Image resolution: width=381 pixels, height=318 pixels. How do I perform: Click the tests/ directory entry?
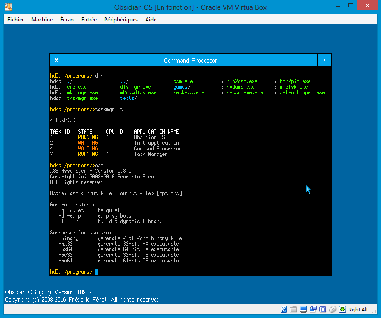coord(129,98)
